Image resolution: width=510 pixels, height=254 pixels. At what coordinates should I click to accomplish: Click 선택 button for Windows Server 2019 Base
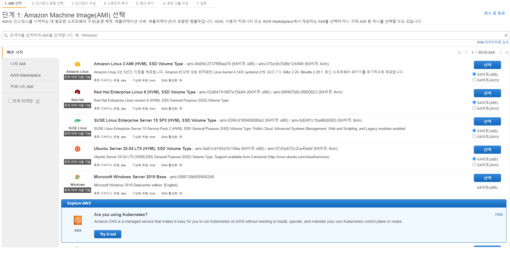pyautogui.click(x=487, y=178)
